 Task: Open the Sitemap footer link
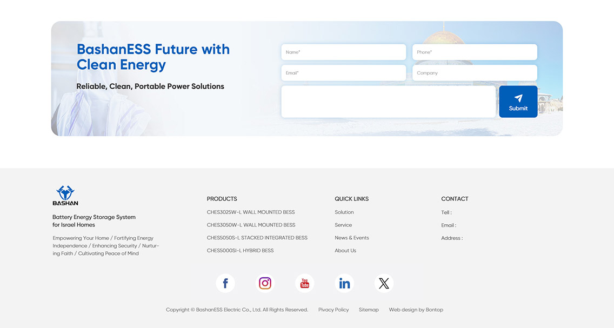point(369,310)
